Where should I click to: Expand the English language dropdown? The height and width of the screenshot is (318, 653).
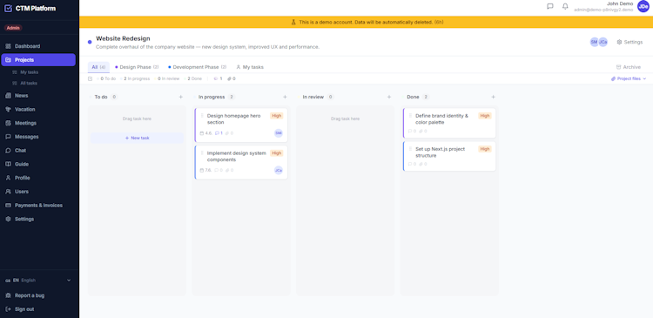point(38,281)
